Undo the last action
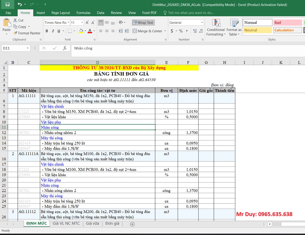The height and width of the screenshot is (235, 305). pos(20,4)
